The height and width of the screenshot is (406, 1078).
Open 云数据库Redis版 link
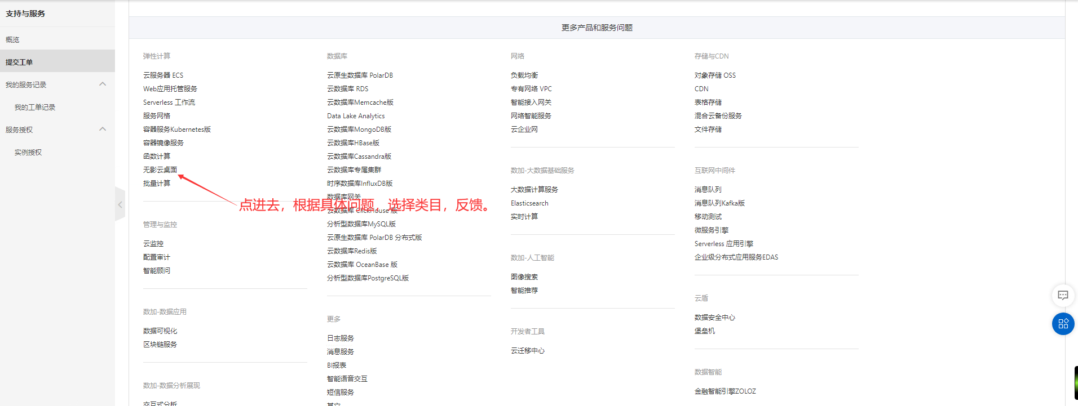pos(352,251)
